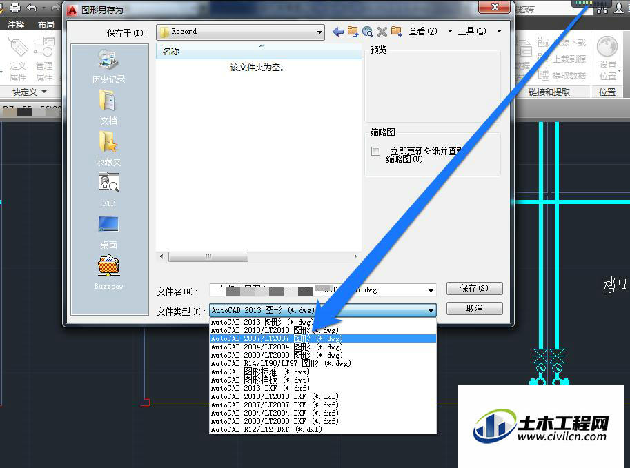Click the 保存(S) button

[x=474, y=288]
